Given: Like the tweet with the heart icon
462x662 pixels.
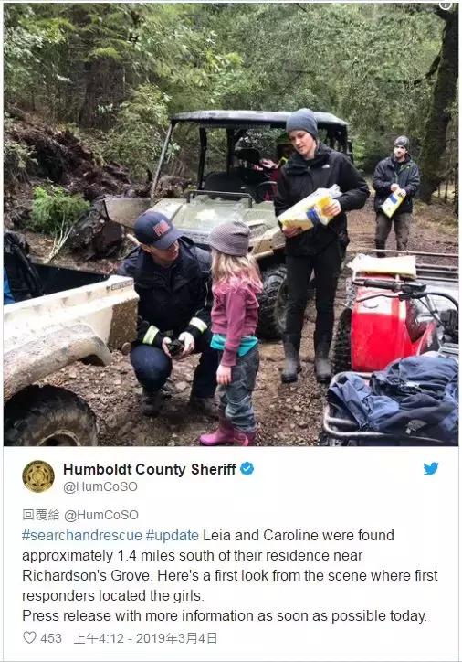Looking at the screenshot, I should [29, 637].
